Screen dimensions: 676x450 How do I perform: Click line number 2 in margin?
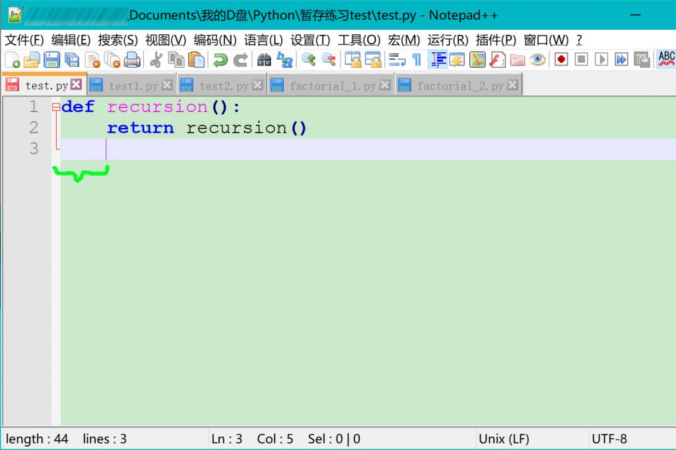34,127
